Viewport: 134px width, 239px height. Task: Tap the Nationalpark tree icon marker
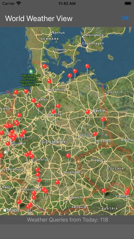(x=31, y=71)
